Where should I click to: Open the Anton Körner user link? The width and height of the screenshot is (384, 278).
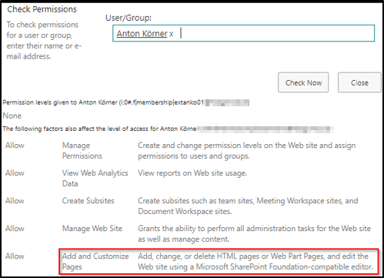142,33
